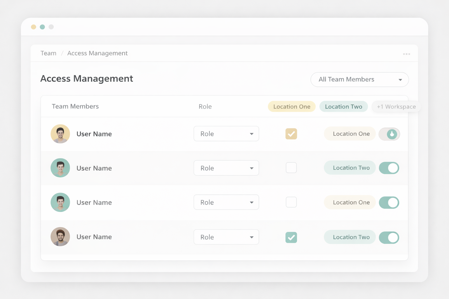The width and height of the screenshot is (449, 299).
Task: Click the Location Two column header chip
Action: [343, 107]
